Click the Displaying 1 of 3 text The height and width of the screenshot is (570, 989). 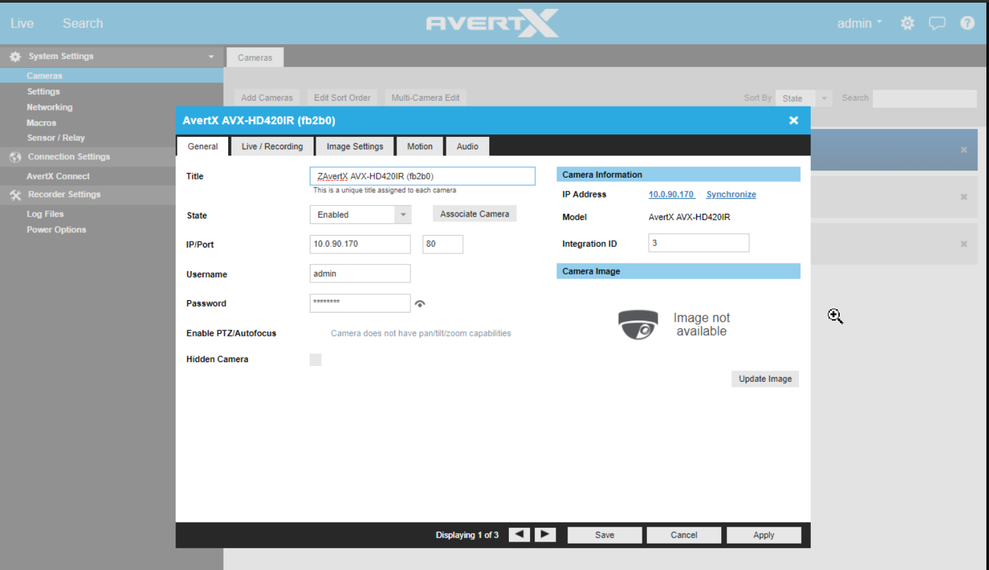(x=467, y=535)
